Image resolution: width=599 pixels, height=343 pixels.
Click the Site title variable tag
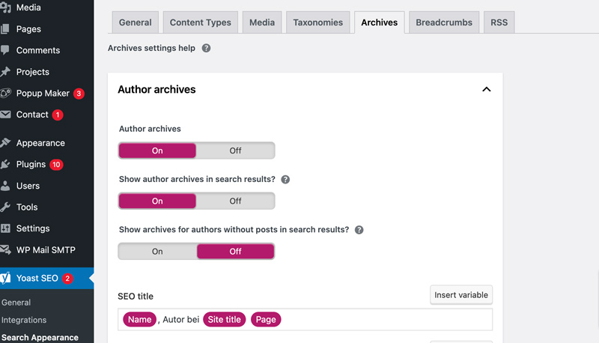pos(224,320)
